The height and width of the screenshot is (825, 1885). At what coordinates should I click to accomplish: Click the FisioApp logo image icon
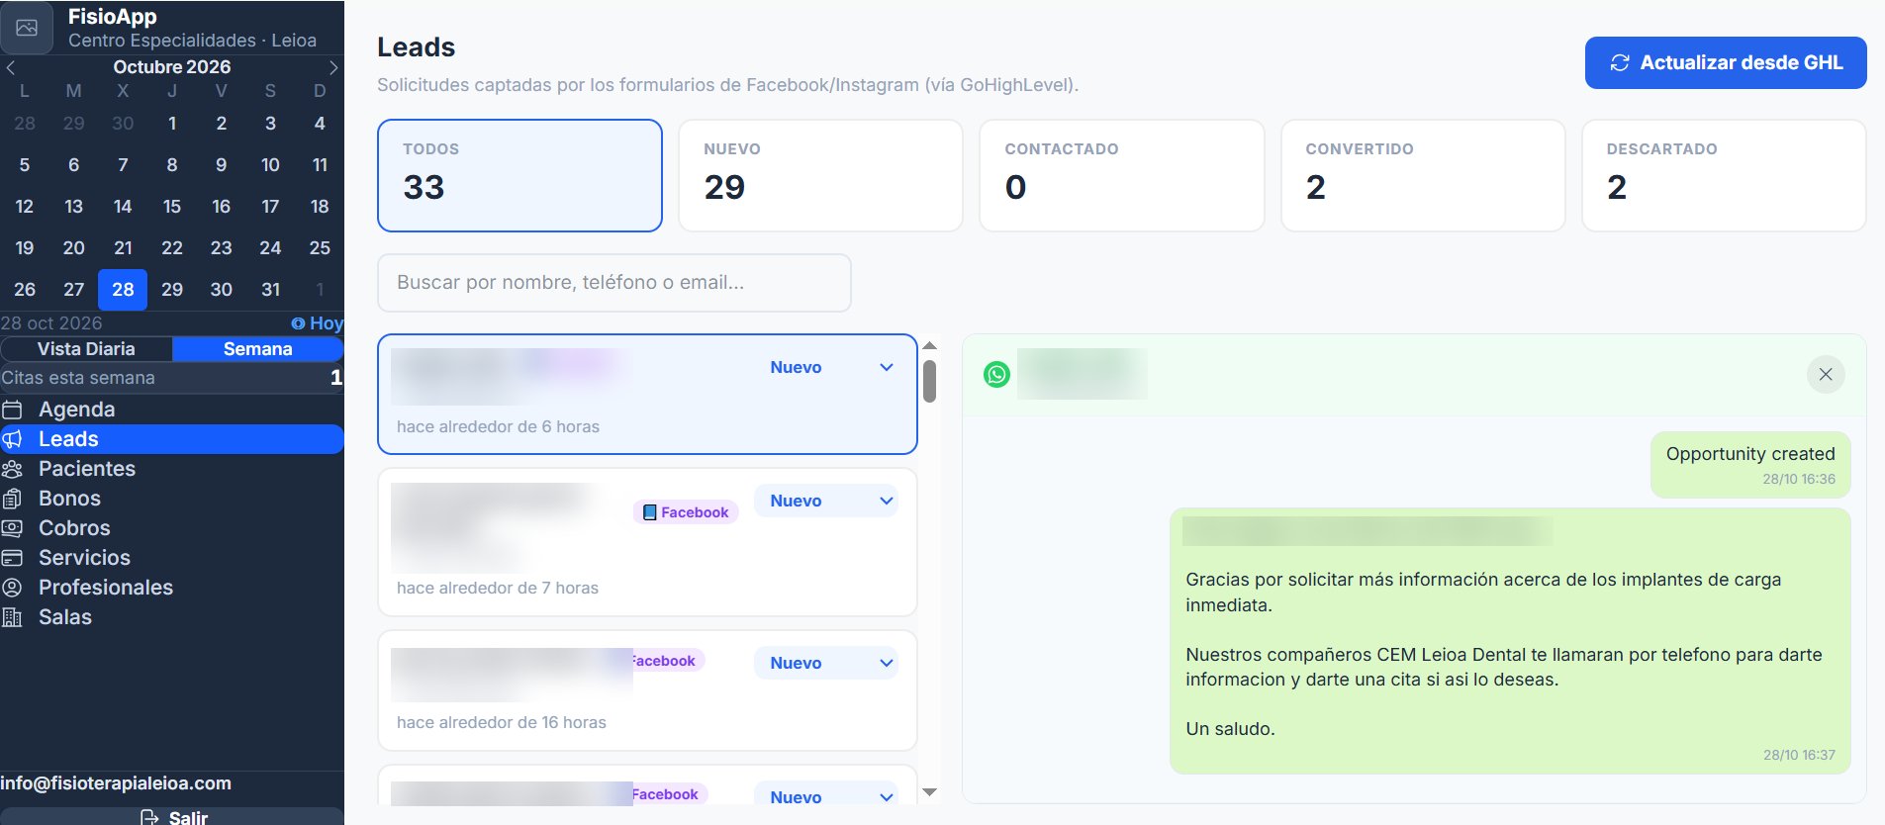click(27, 28)
